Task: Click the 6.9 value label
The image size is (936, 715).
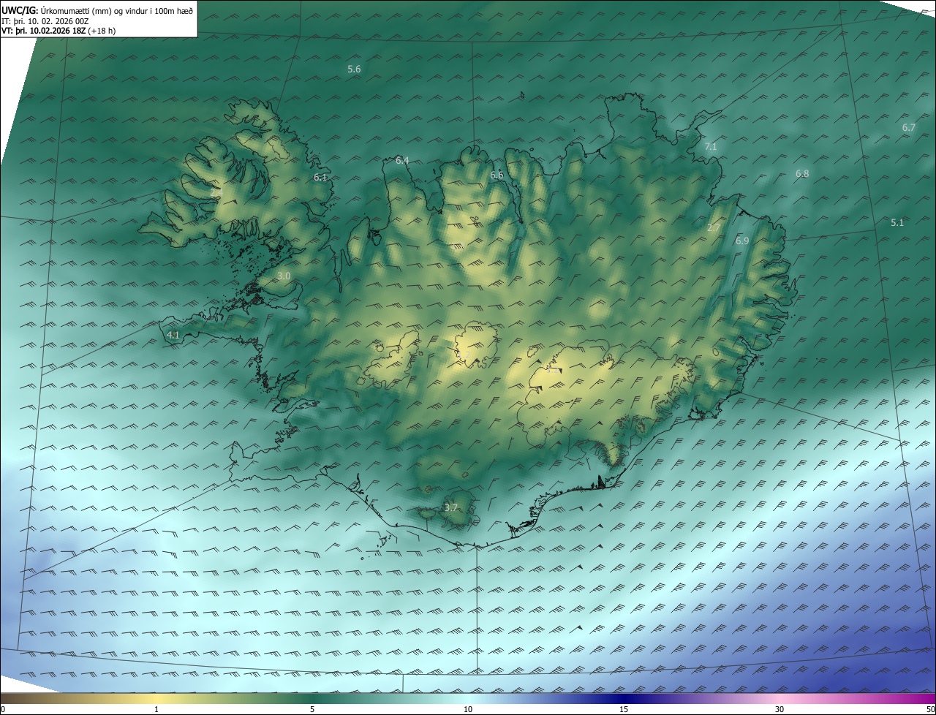Action: point(742,241)
